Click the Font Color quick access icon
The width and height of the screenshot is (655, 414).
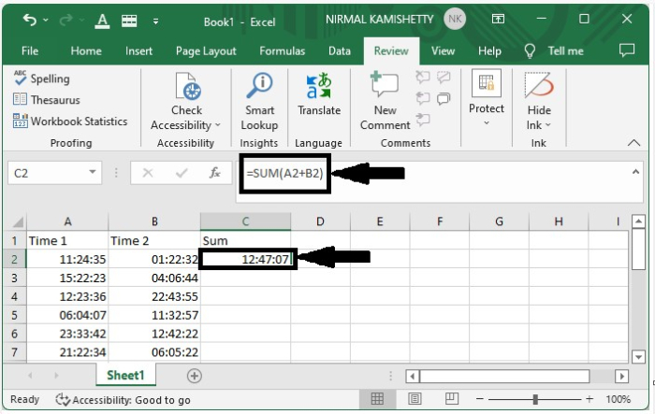pyautogui.click(x=102, y=21)
